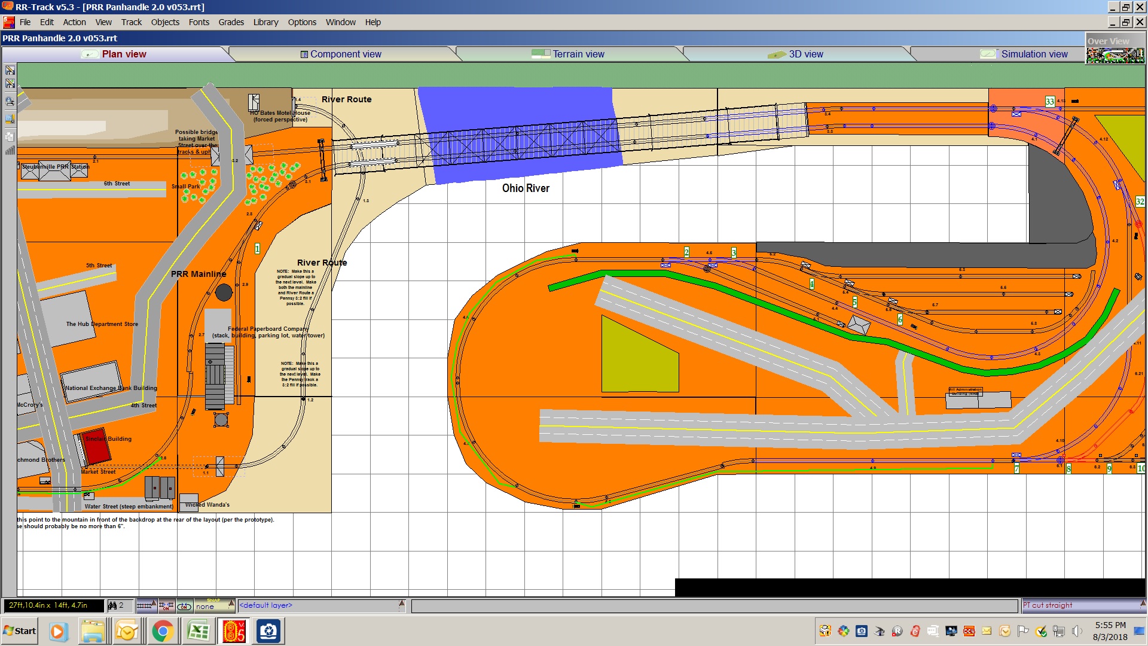Click the second save-with-arrow sidebar icon
Image resolution: width=1148 pixels, height=646 pixels.
10,84
